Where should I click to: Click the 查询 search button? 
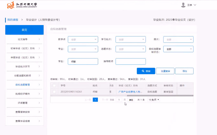pos(146,71)
